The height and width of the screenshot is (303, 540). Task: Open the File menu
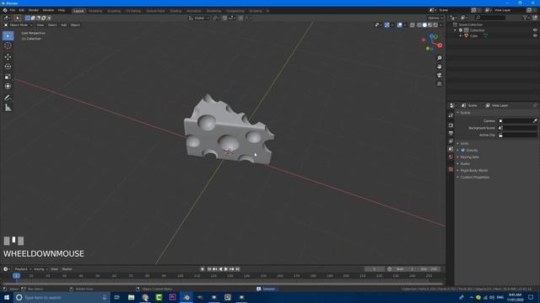point(13,10)
